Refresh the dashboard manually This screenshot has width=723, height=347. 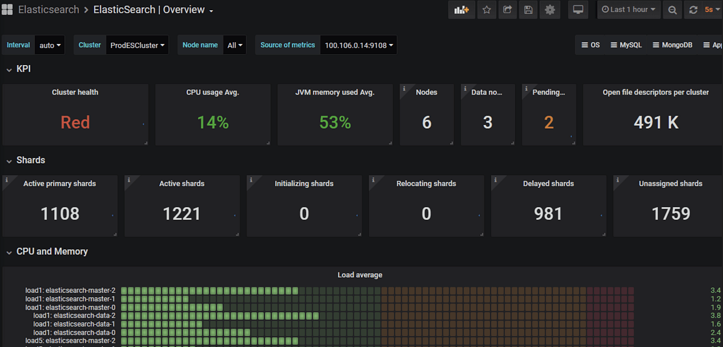(693, 10)
